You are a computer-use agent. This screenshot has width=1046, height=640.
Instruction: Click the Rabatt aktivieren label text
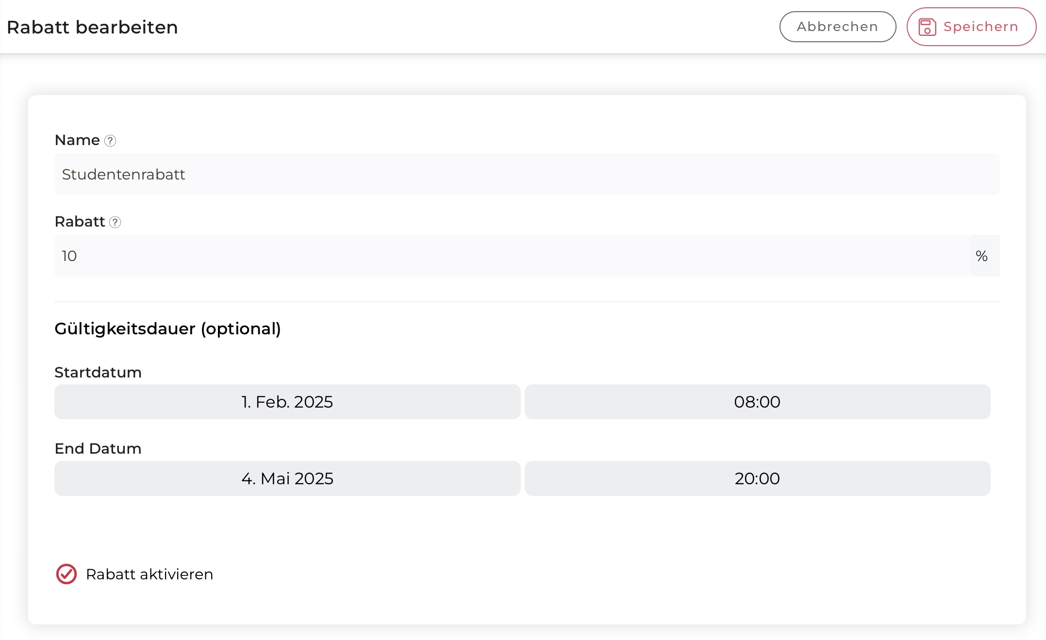pos(149,574)
